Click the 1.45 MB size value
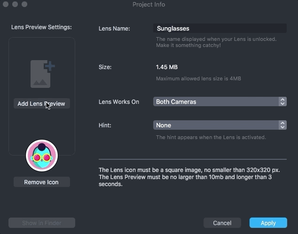This screenshot has height=234, width=298. pyautogui.click(x=167, y=67)
